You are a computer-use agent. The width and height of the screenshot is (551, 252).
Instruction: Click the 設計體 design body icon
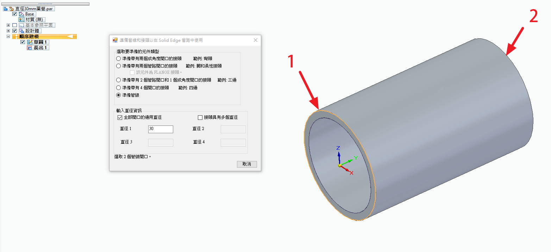point(21,31)
